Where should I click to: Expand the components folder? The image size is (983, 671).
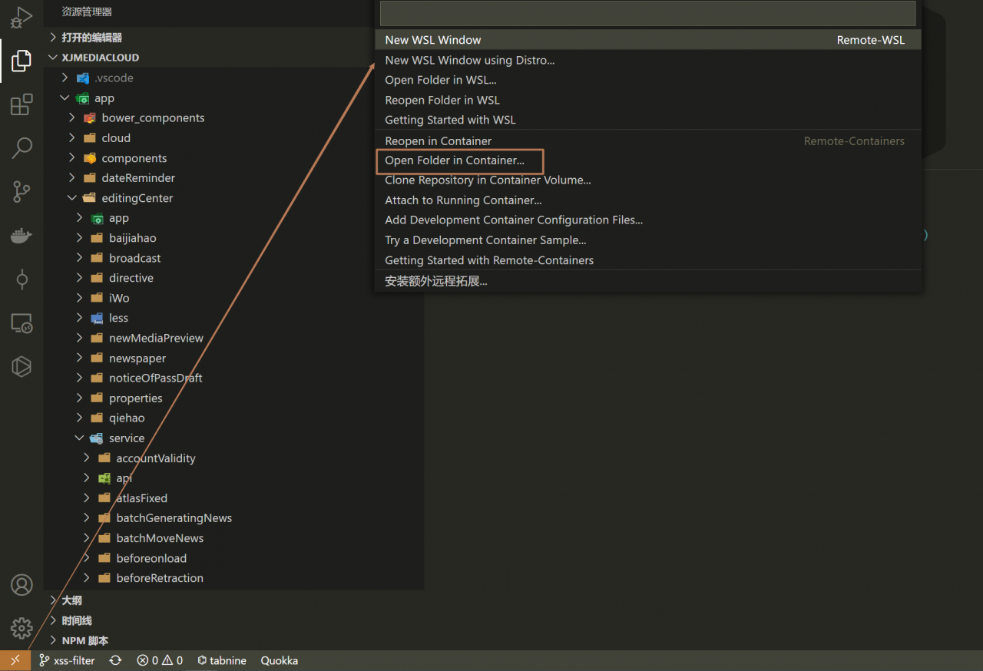(233, 158)
